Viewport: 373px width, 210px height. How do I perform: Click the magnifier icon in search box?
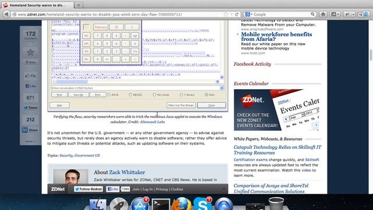click(312, 14)
